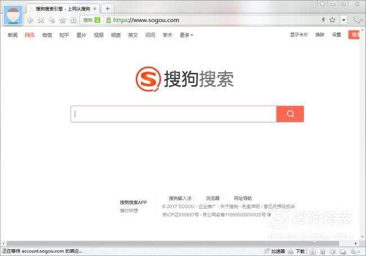Open the 学术 search category
This screenshot has height=256, width=366.
[x=168, y=35]
